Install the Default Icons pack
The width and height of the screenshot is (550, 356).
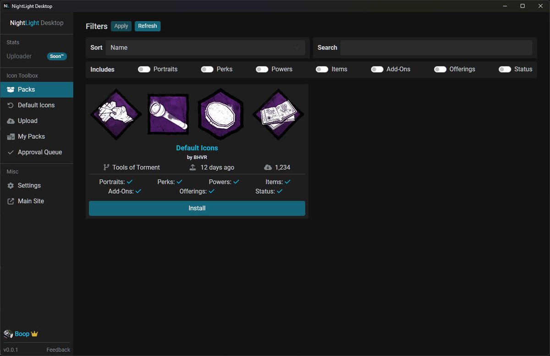pos(197,208)
